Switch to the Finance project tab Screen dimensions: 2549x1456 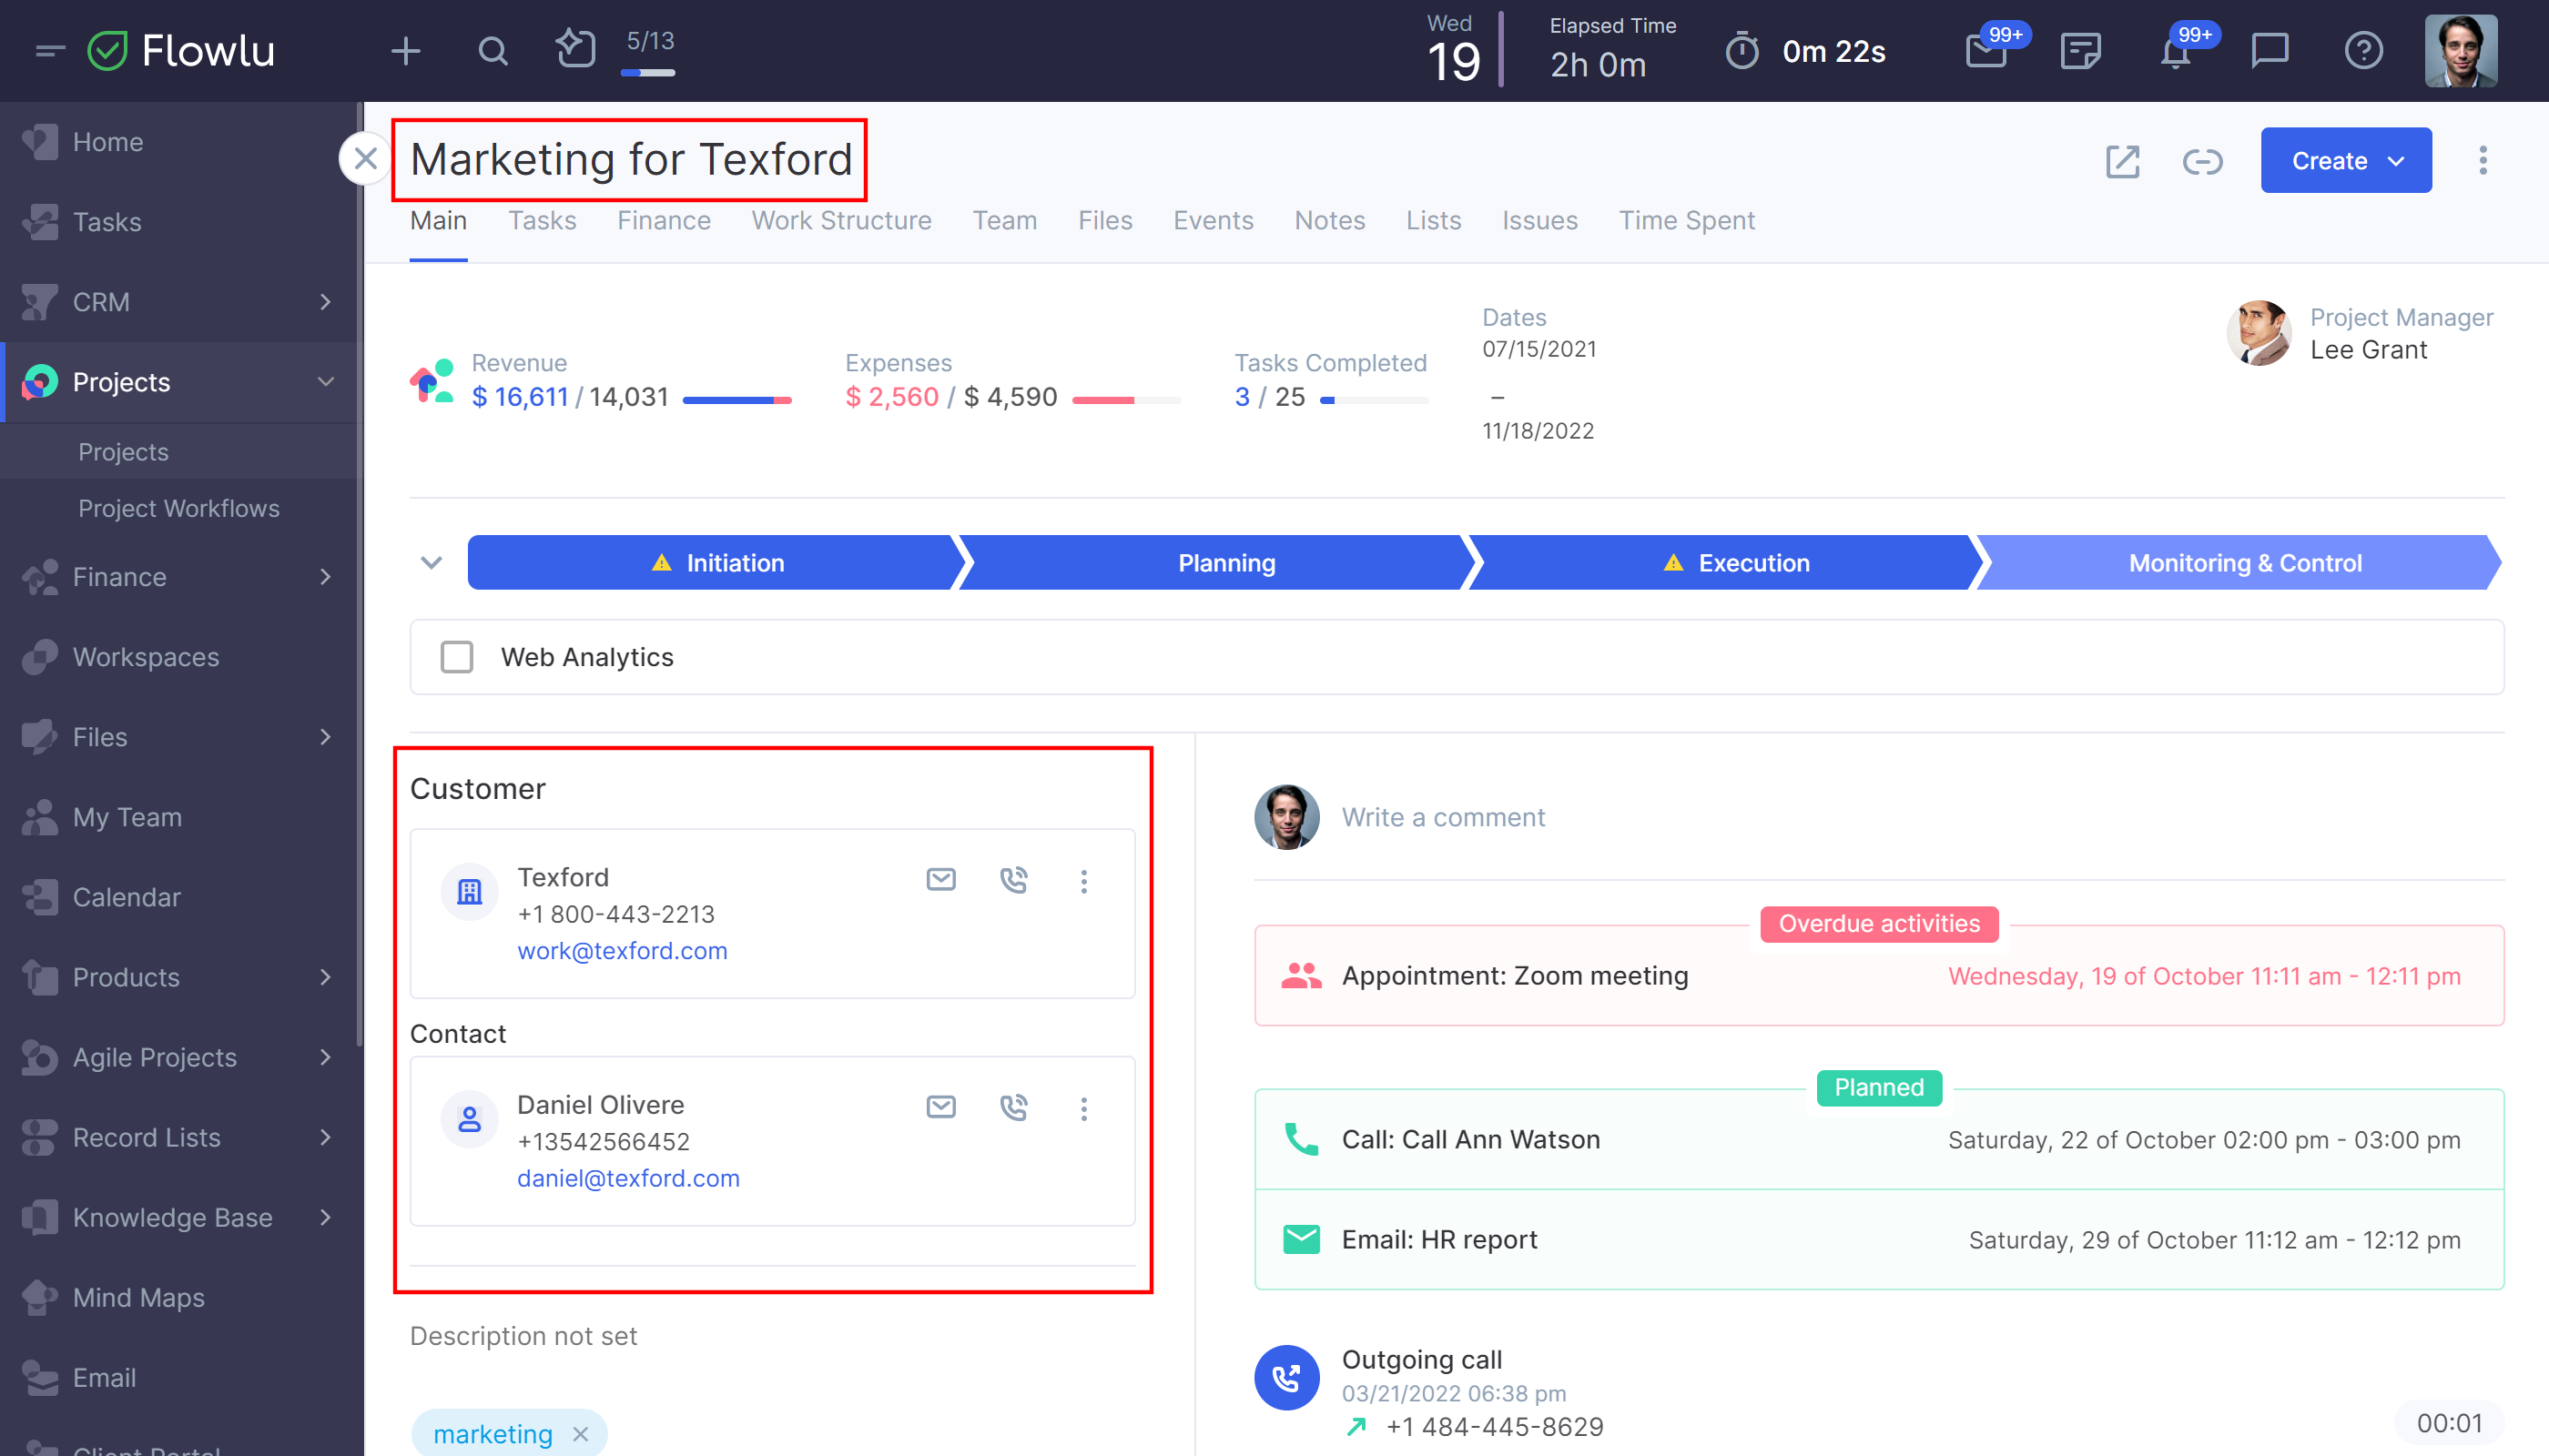pos(664,220)
